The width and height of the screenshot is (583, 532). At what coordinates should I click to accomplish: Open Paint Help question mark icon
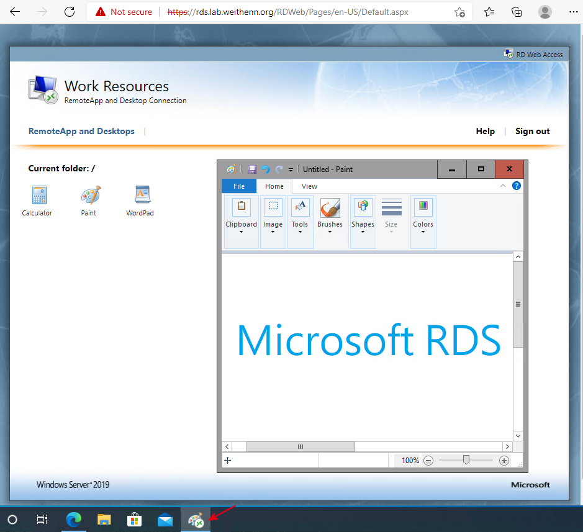coord(517,186)
